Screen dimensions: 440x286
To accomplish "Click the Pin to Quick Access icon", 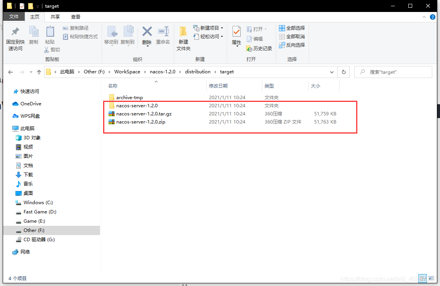I will [x=15, y=32].
